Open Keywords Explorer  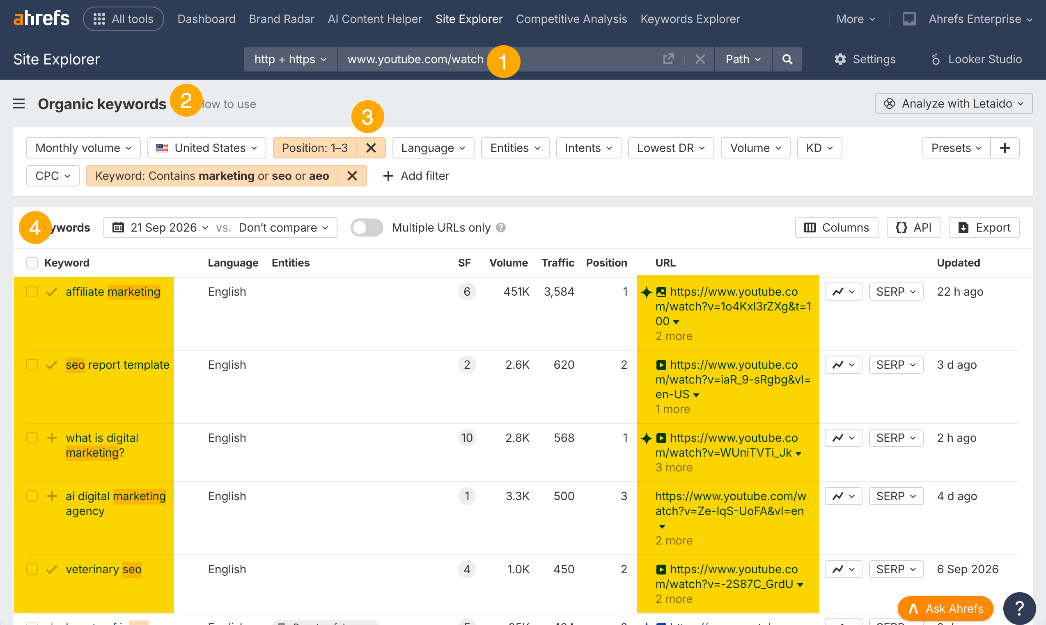tap(690, 19)
